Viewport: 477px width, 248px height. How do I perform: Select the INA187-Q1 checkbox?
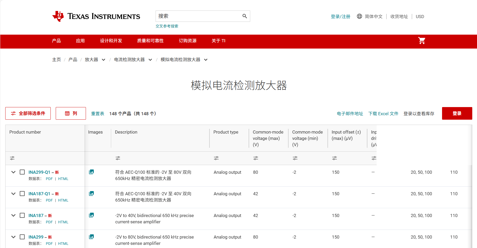(22, 194)
